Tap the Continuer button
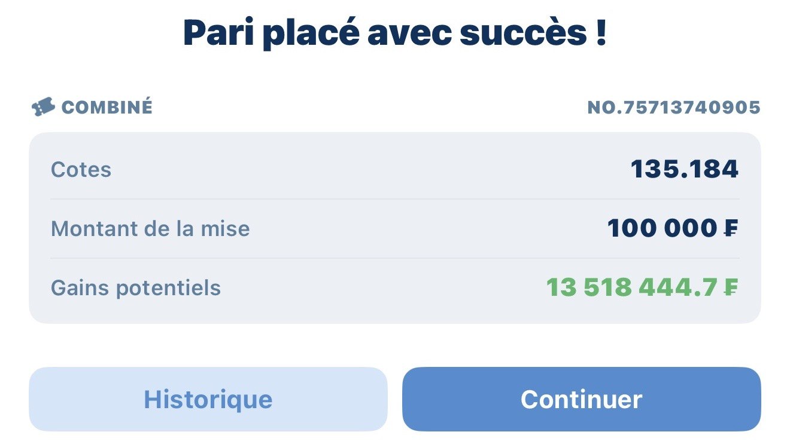 tap(581, 399)
